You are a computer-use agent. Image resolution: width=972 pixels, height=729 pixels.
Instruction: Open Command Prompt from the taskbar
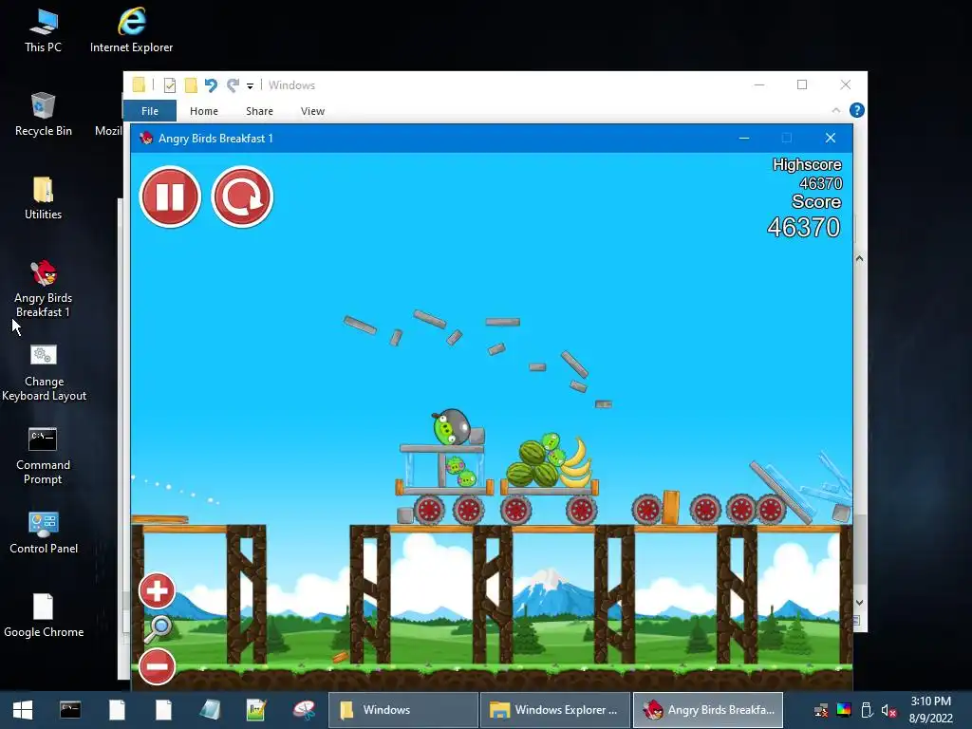pyautogui.click(x=70, y=710)
